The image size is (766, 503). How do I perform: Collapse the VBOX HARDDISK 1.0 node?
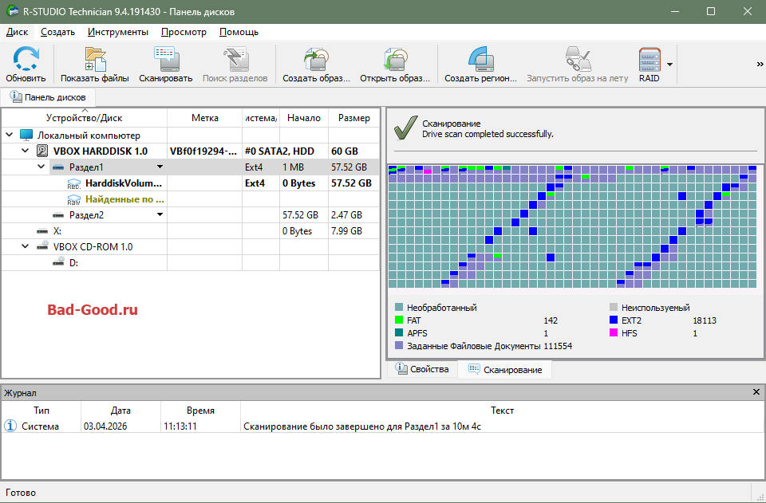coord(26,151)
